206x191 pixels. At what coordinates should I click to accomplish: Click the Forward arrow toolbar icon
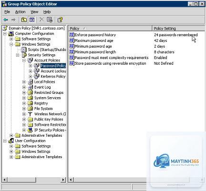pyautogui.click(x=13, y=20)
